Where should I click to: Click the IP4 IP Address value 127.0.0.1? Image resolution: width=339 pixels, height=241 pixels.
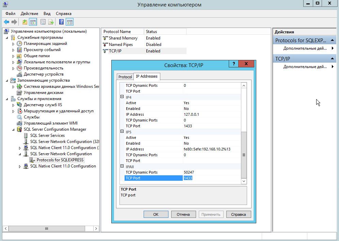pos(212,114)
